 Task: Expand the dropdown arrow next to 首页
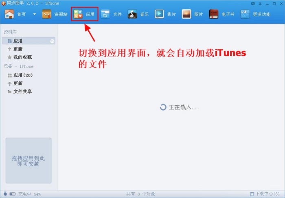tap(34, 14)
